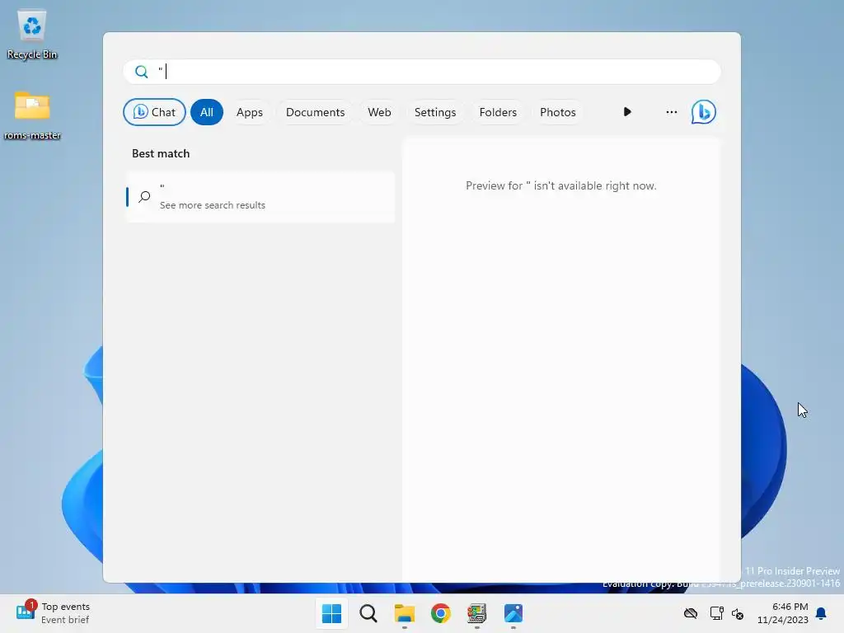Screen dimensions: 844x633
Task: Open the Photos app on the taskbar
Action: click(x=513, y=613)
